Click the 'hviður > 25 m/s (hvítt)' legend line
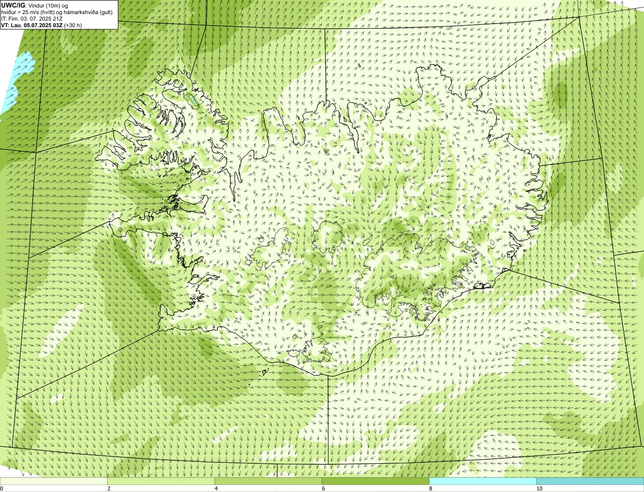 click(57, 12)
